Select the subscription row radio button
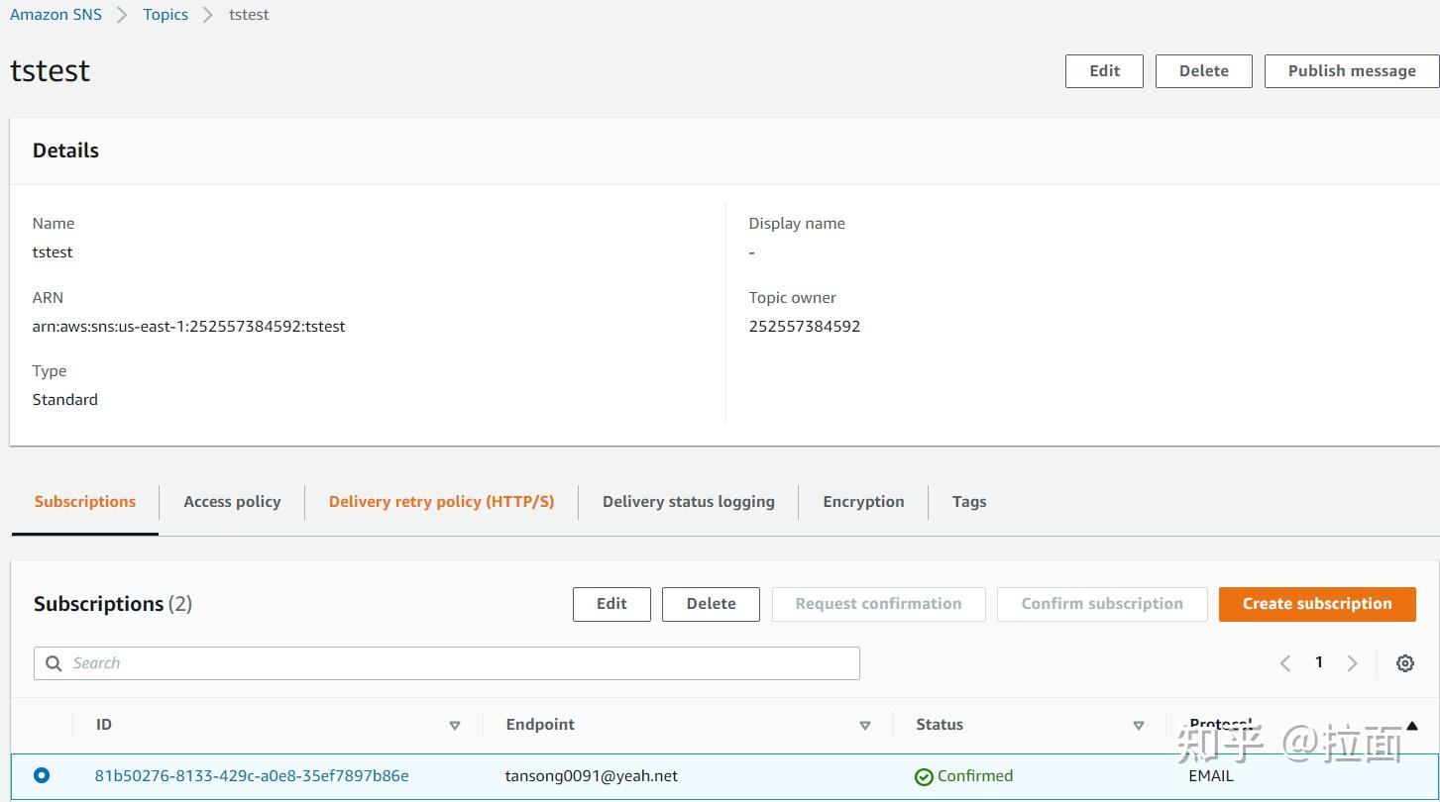 click(40, 776)
